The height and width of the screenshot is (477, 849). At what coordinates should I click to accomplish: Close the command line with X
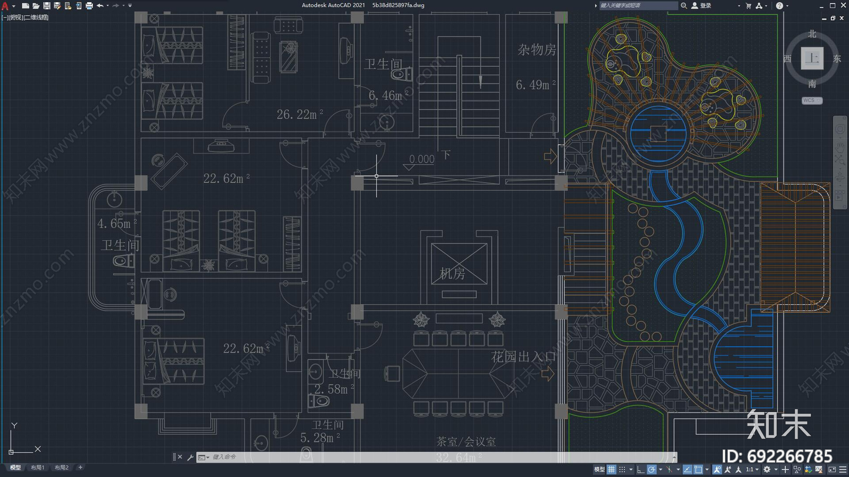click(180, 457)
